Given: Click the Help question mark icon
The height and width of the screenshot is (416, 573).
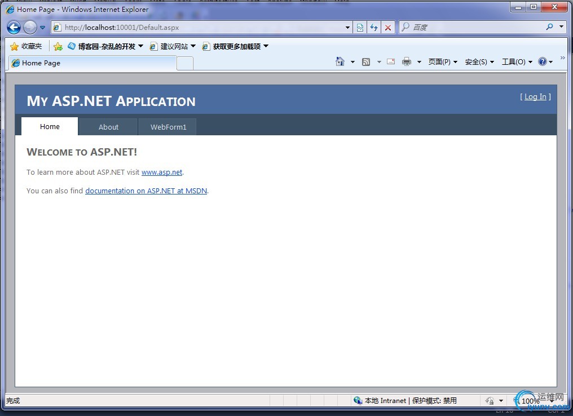Looking at the screenshot, I should 543,62.
